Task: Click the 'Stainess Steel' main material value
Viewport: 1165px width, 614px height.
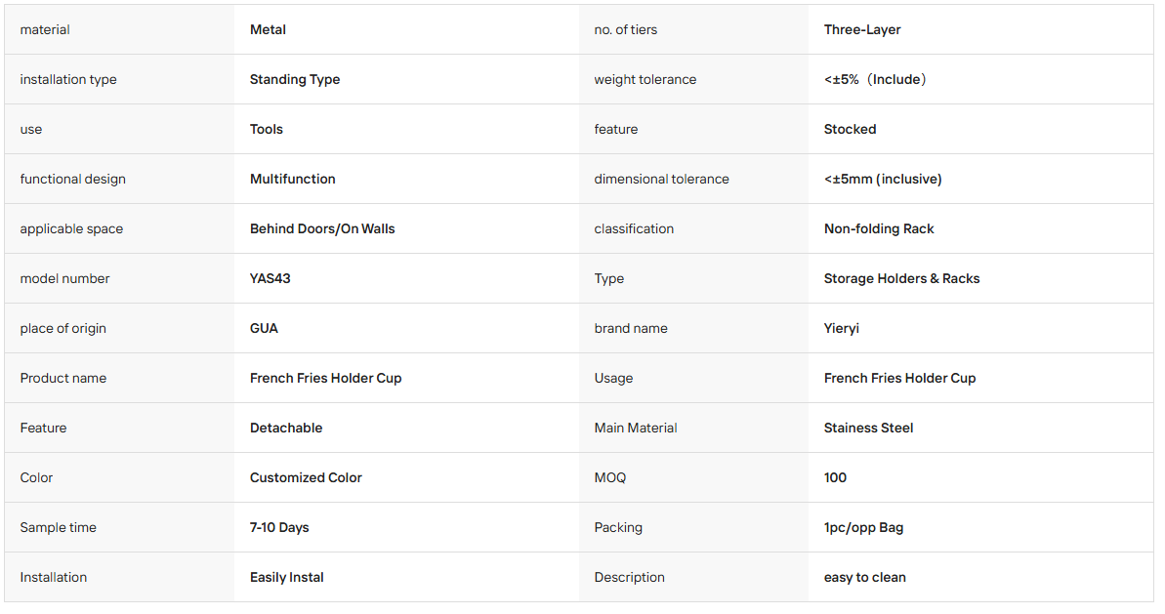Action: click(868, 428)
